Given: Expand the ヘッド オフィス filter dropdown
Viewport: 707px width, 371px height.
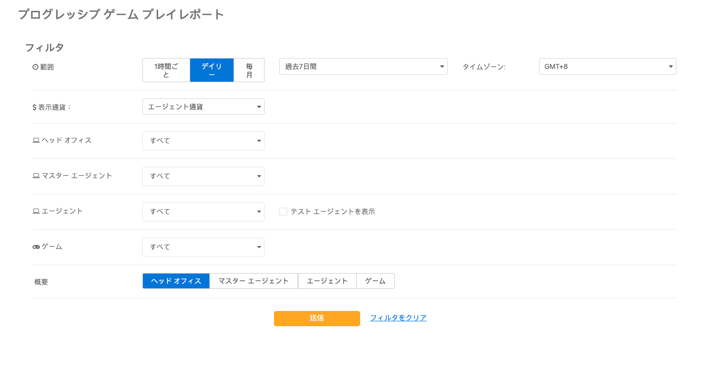Looking at the screenshot, I should click(x=203, y=141).
